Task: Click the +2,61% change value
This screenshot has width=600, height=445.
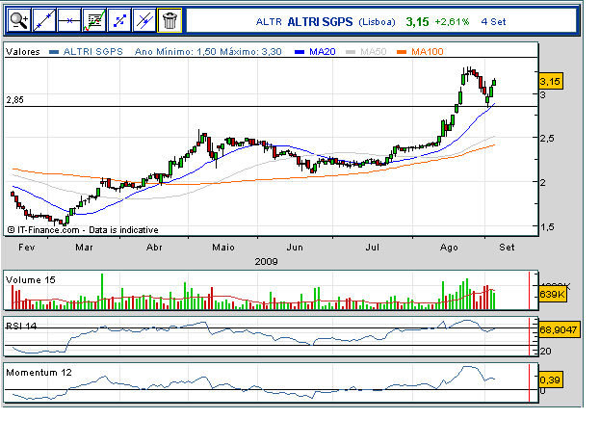Action: click(x=452, y=22)
